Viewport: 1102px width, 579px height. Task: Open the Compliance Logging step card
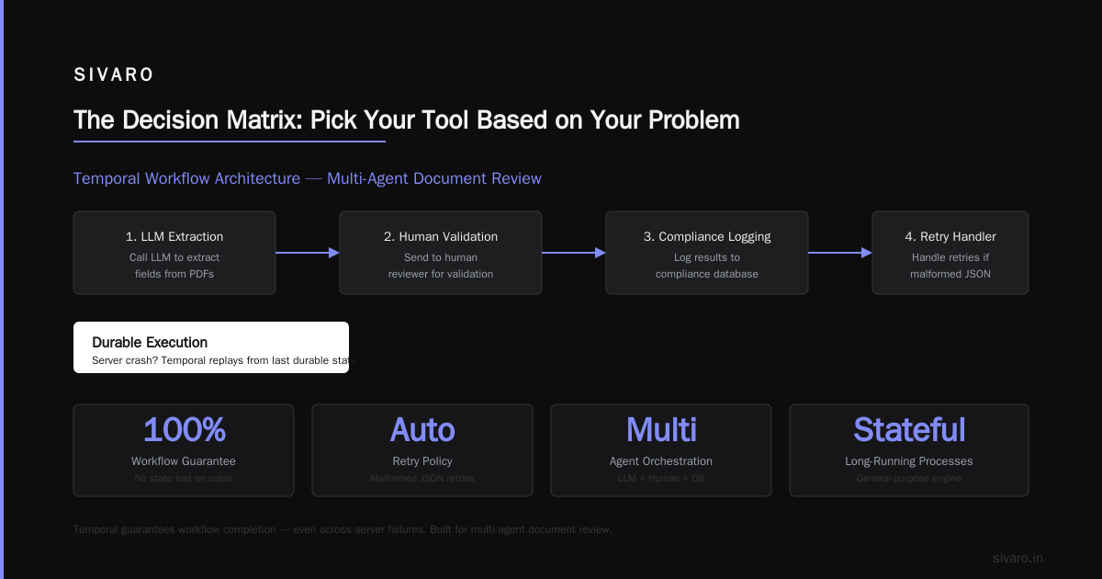point(707,253)
